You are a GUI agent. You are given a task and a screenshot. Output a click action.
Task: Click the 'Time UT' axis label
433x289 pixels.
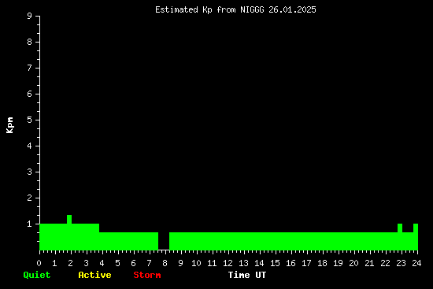(x=247, y=275)
